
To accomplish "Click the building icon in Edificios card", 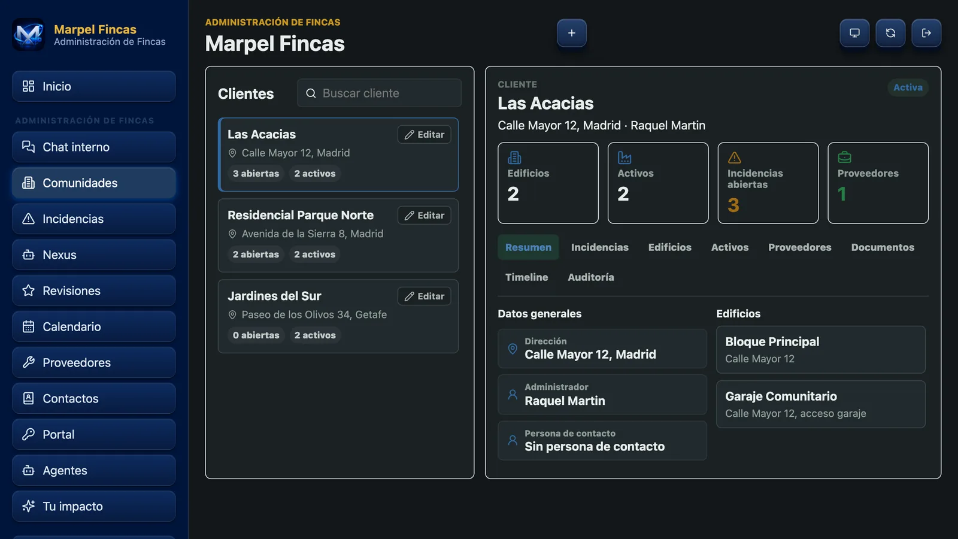I will tap(514, 158).
